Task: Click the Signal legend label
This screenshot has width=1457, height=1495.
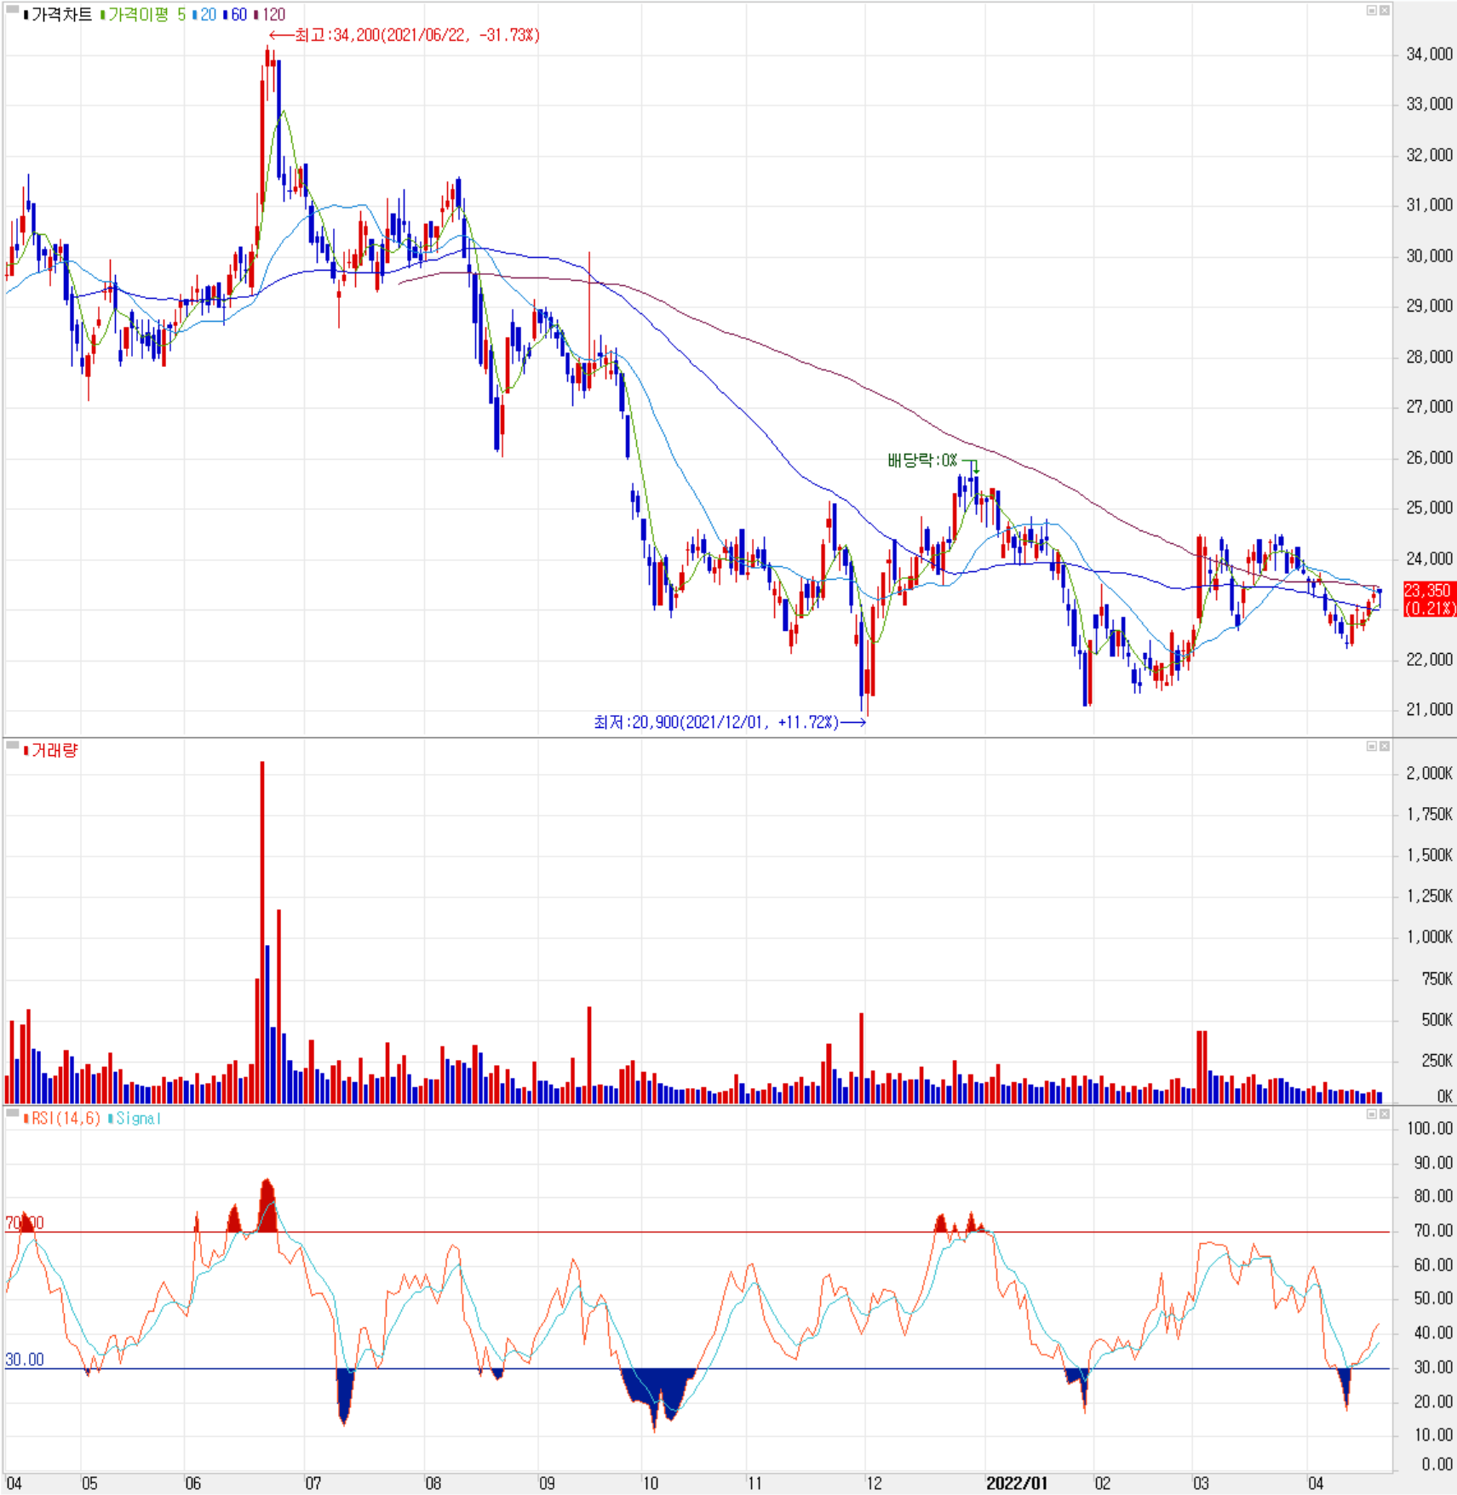Action: [x=135, y=1118]
